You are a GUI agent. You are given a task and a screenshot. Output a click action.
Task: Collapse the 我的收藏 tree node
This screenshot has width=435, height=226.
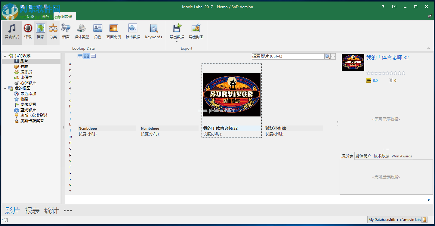(5, 56)
